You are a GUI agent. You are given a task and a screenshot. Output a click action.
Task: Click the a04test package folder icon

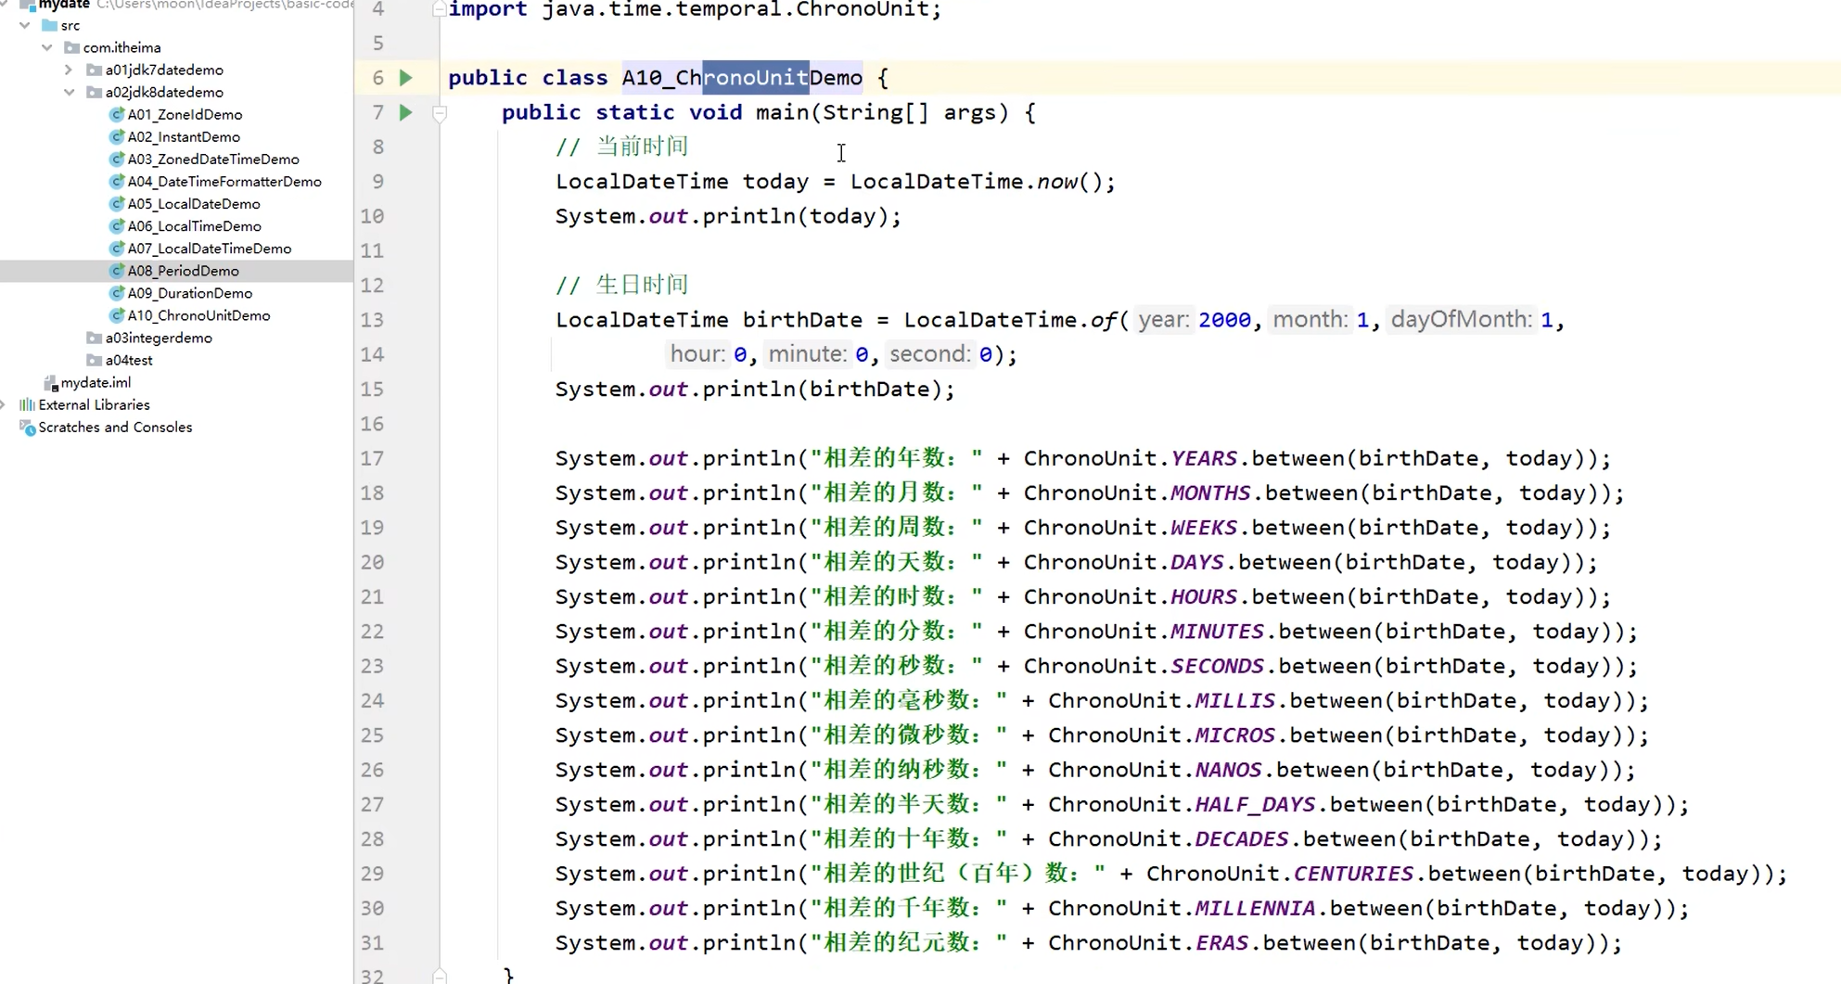click(93, 360)
